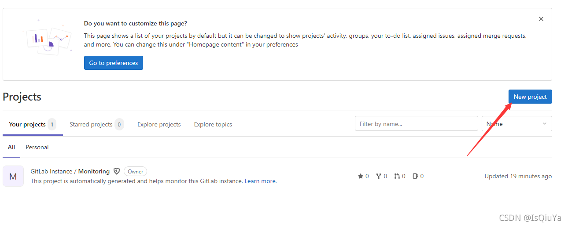Screen dimensions: 568x227
Task: Click the Owner role badge
Action: point(136,171)
